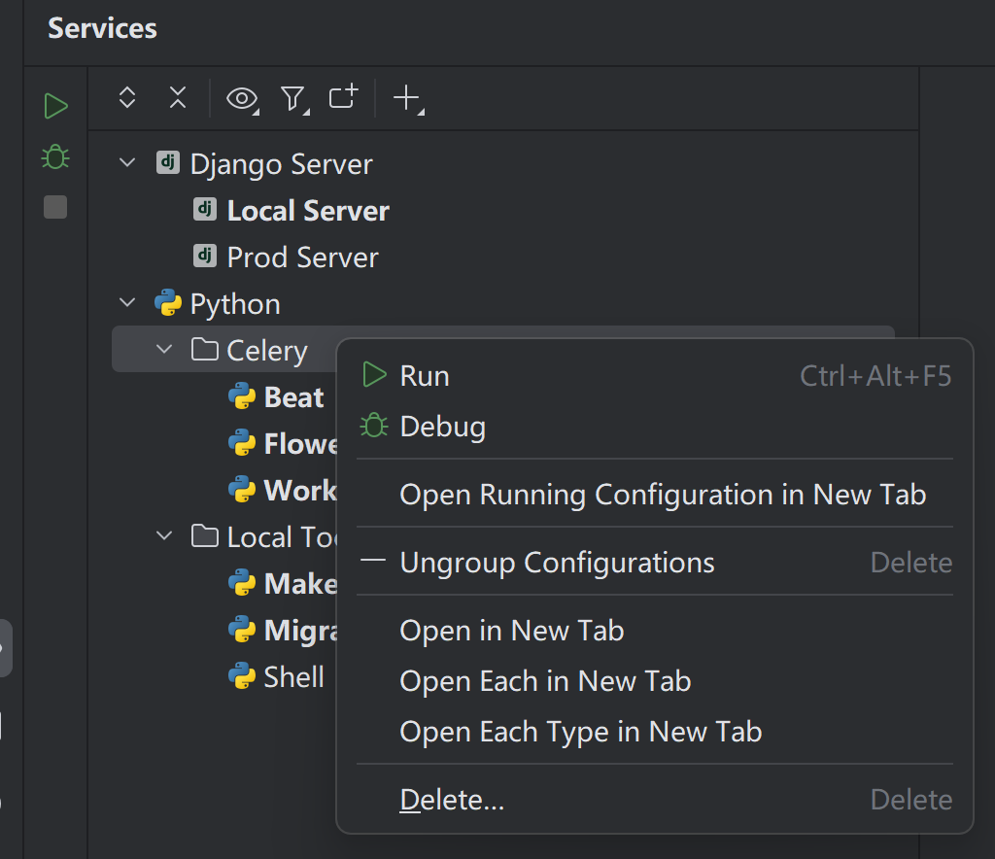This screenshot has width=995, height=859.
Task: Click the Debug bug icon in sidebar
Action: [55, 156]
